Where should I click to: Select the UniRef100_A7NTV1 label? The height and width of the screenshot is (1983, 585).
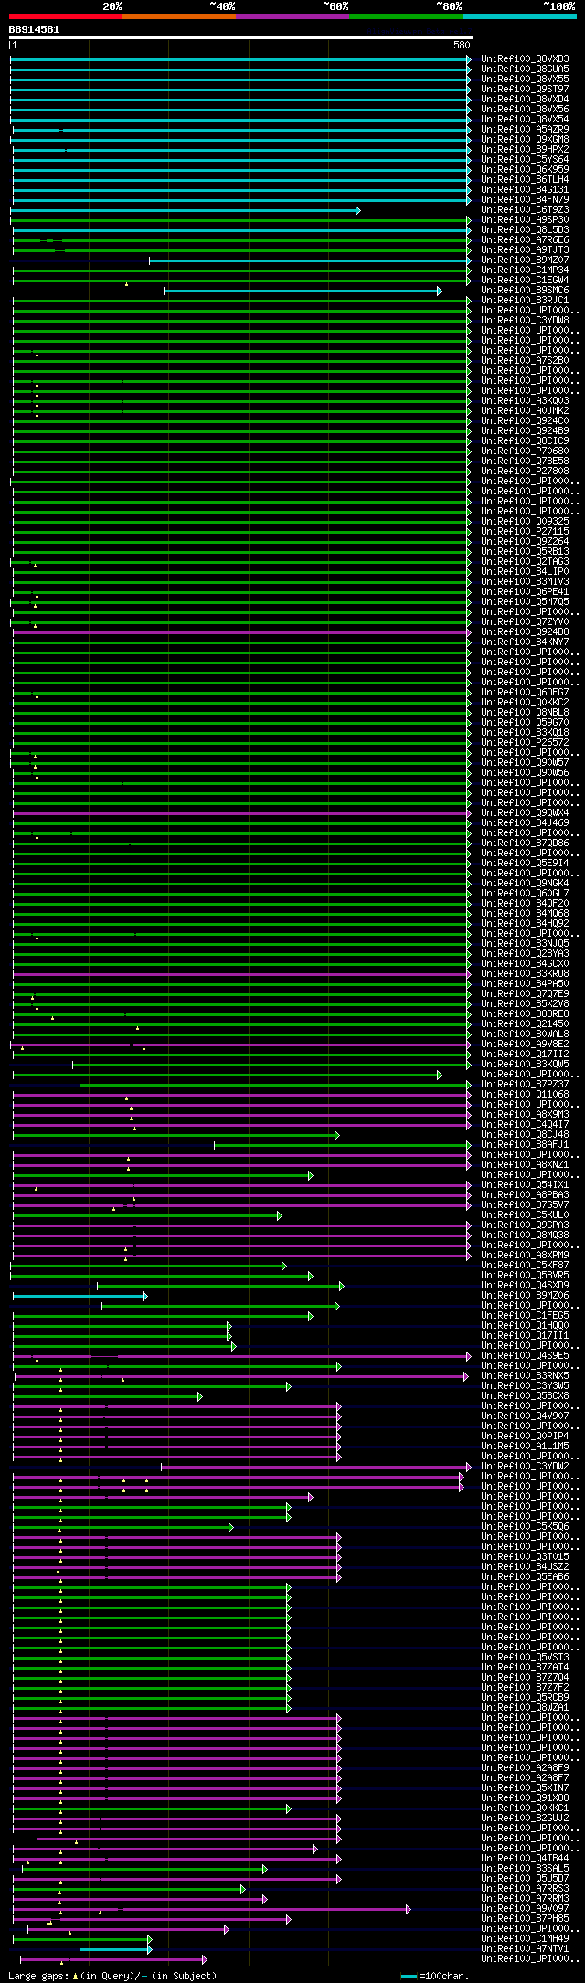point(525,1949)
